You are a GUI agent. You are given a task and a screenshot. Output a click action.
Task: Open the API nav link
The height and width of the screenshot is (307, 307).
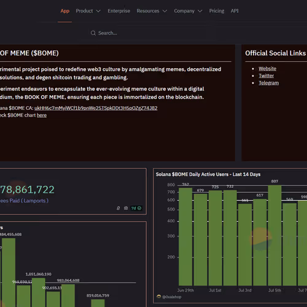tap(235, 11)
